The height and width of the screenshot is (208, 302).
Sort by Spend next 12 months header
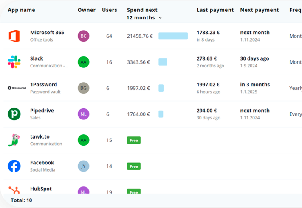[x=142, y=14]
